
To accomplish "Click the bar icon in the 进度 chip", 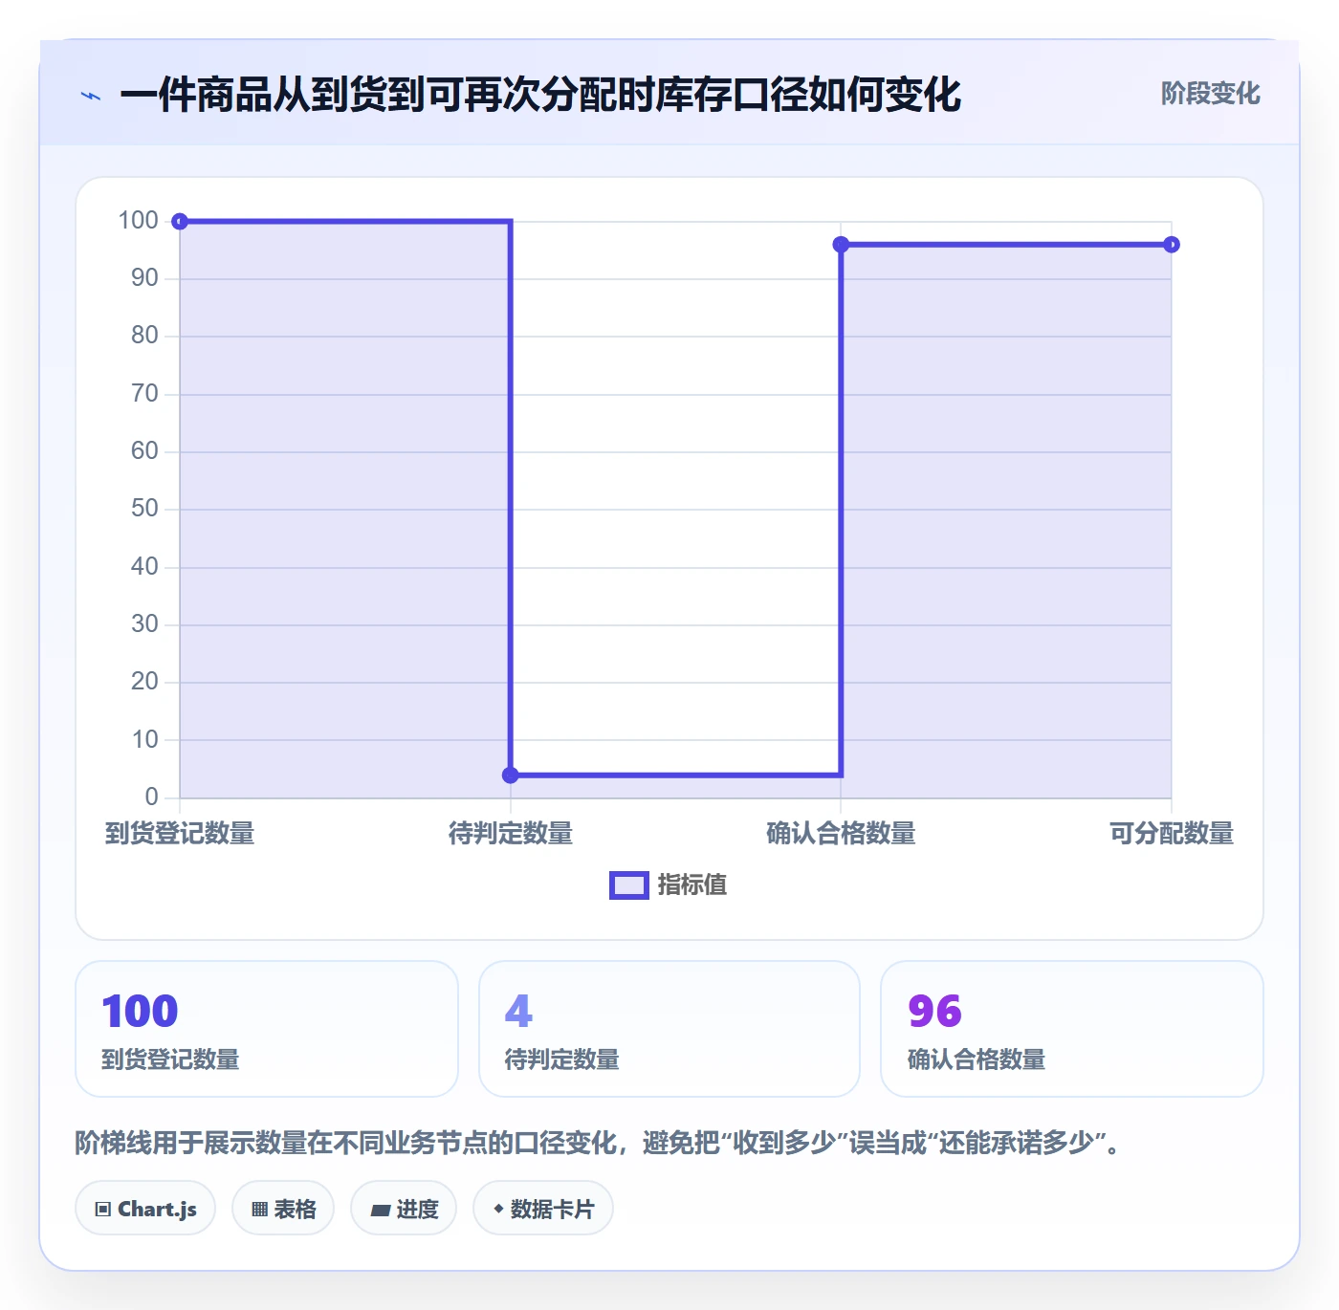I will 380,1211.
